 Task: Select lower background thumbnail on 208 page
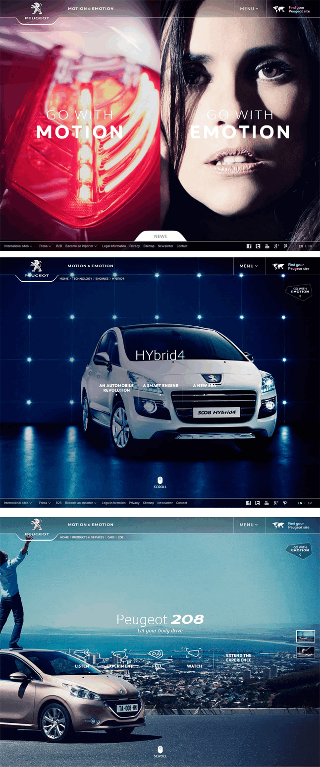(306, 652)
